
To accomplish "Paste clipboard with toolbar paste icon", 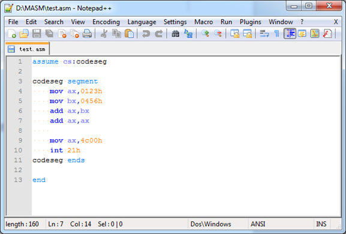I will tap(129, 34).
